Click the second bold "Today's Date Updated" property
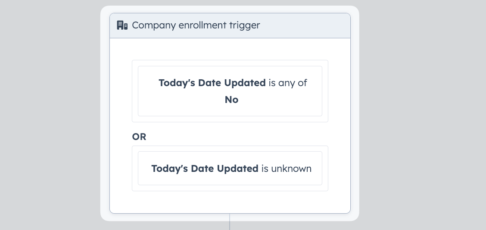The image size is (486, 230). click(x=205, y=168)
